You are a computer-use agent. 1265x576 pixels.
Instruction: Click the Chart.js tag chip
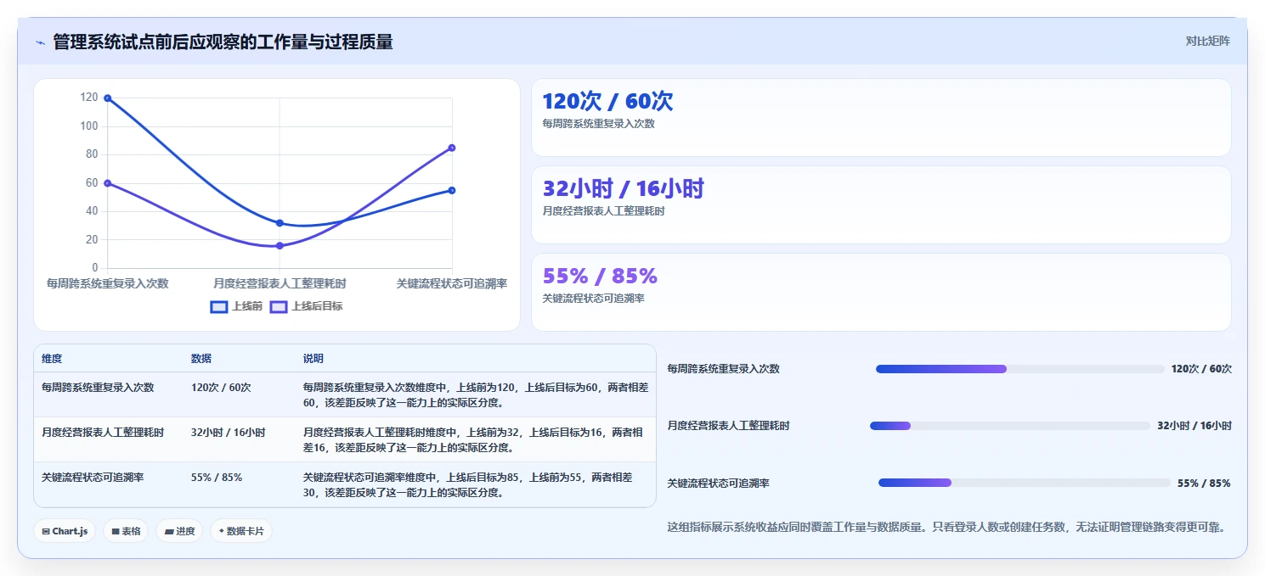[x=65, y=531]
